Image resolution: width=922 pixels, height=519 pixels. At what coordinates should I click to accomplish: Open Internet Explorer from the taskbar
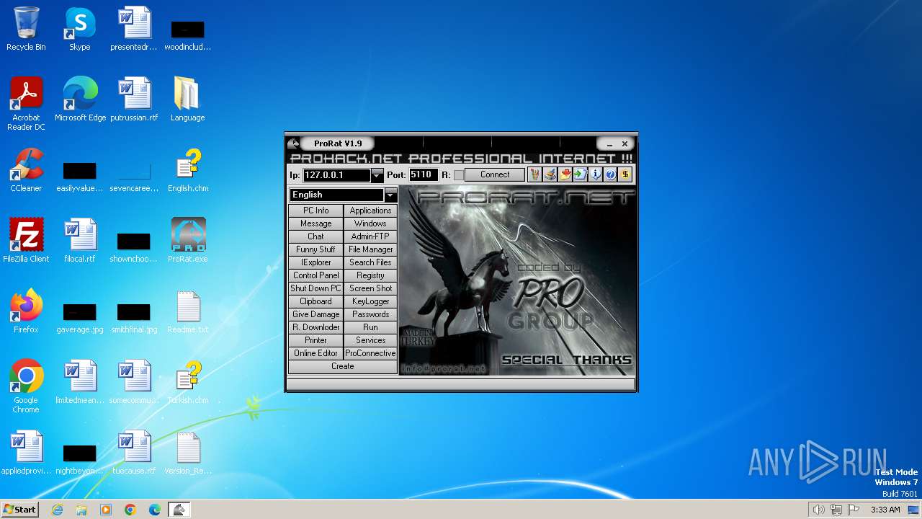pos(57,510)
